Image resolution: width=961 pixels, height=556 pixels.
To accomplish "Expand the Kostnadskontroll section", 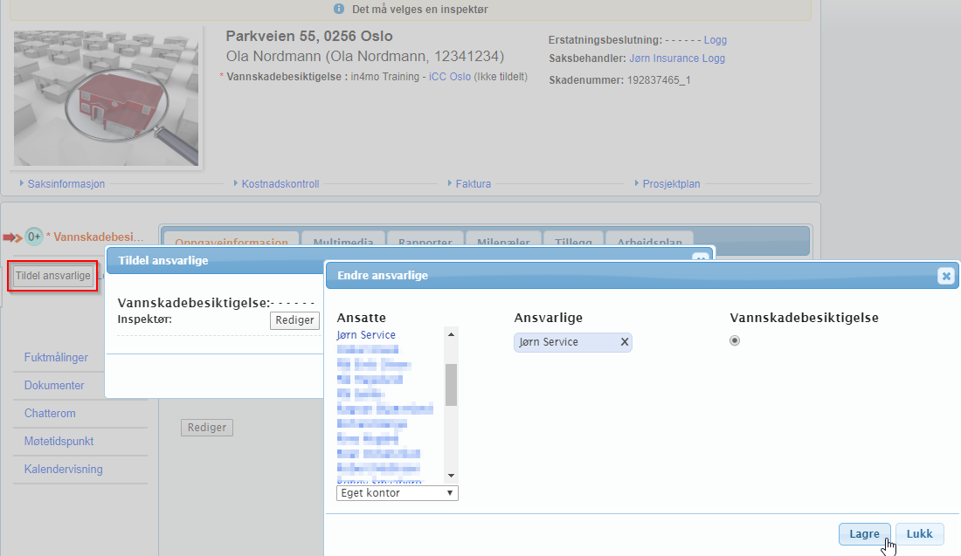I will tap(280, 184).
